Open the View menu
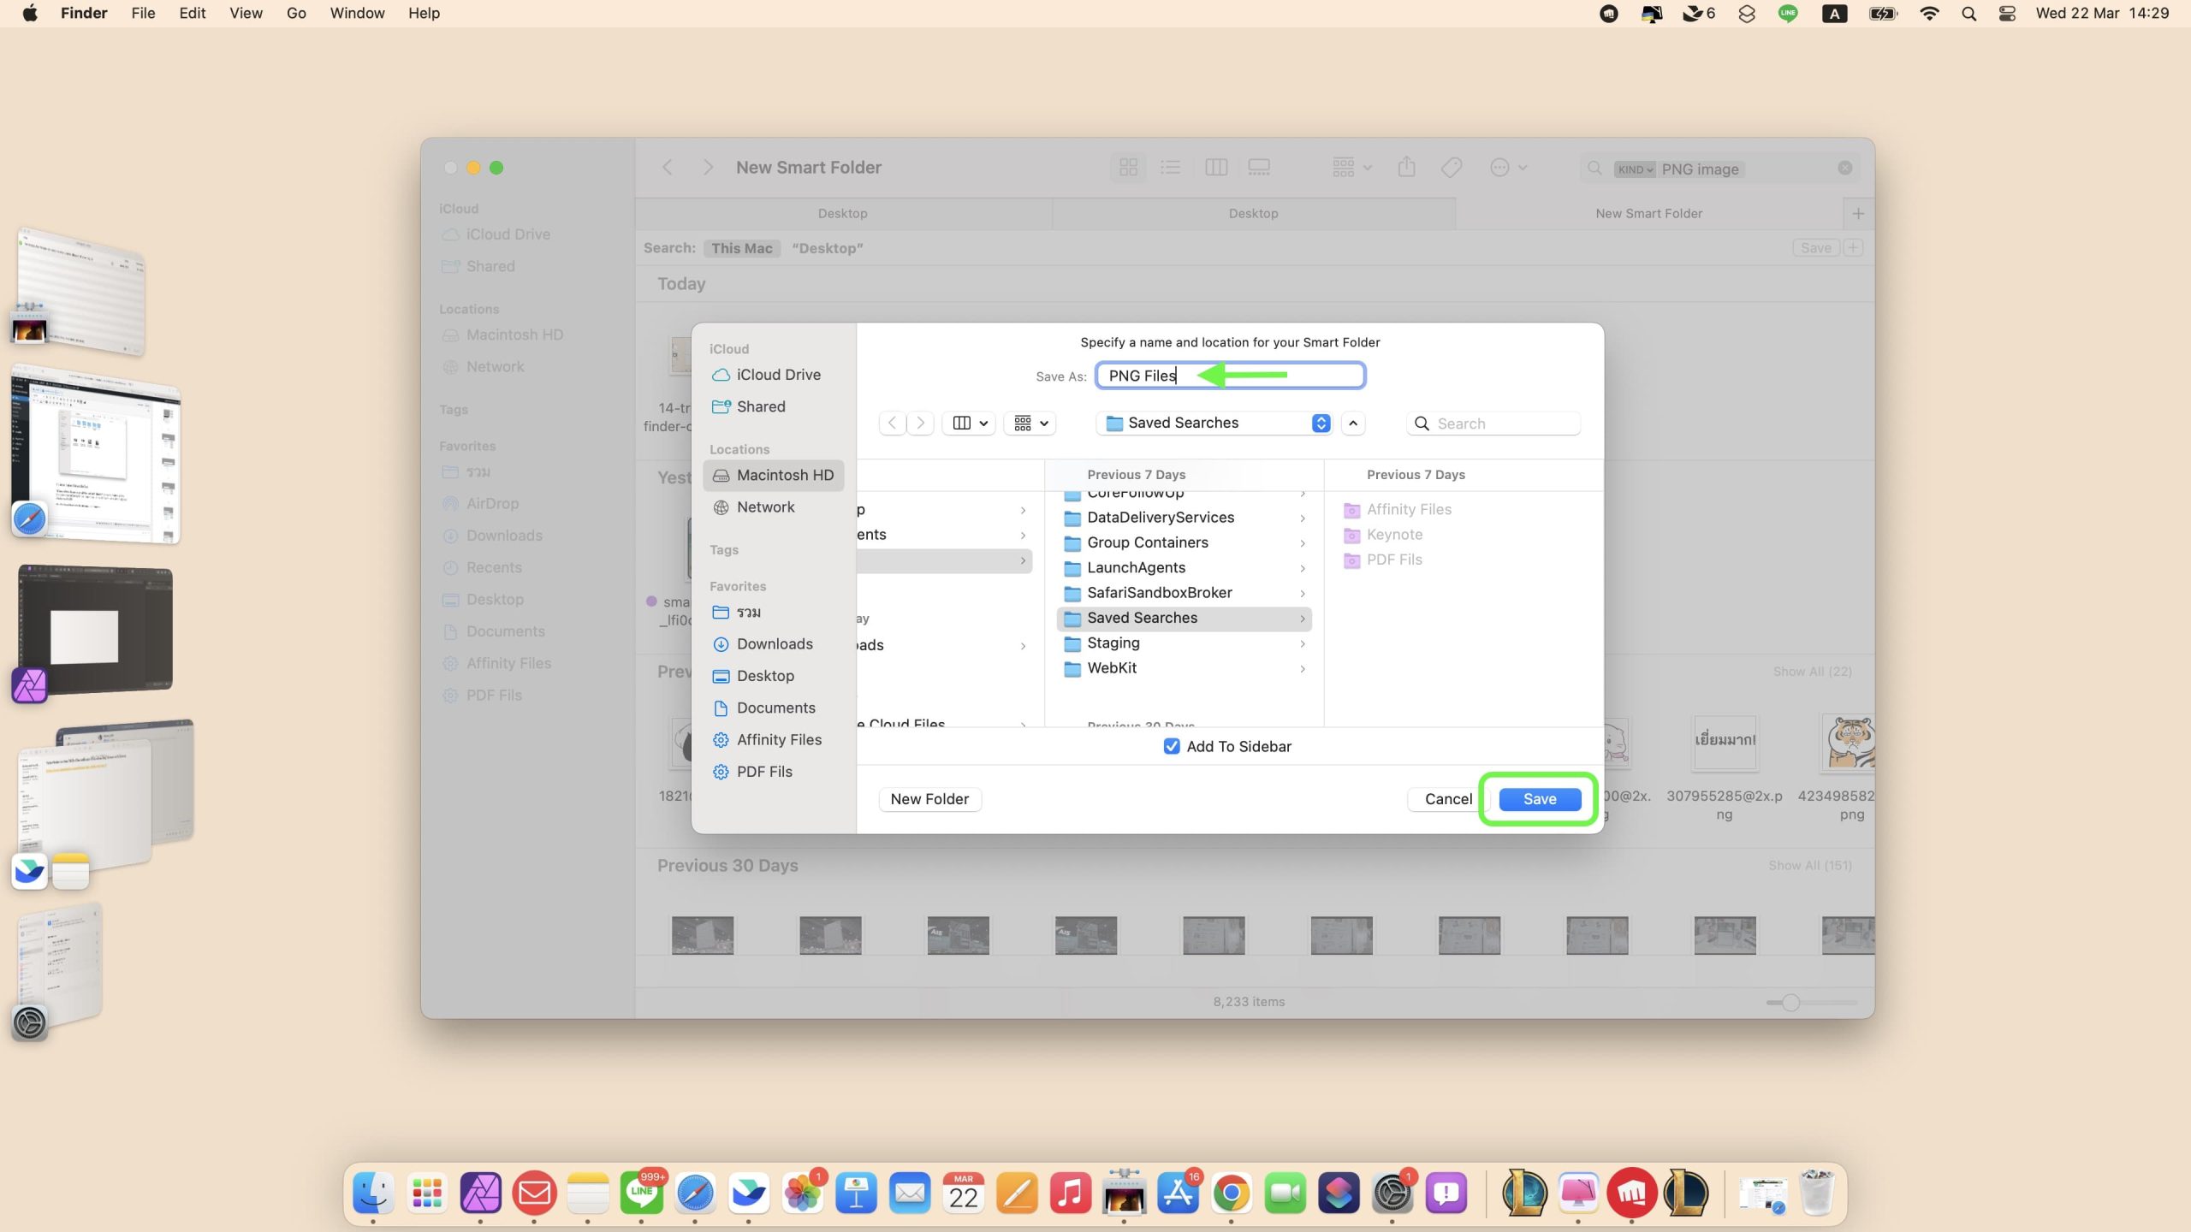The image size is (2191, 1232). pyautogui.click(x=246, y=13)
